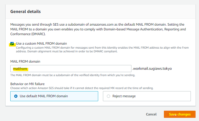Click the 'Reject message' option label text

(x=124, y=96)
